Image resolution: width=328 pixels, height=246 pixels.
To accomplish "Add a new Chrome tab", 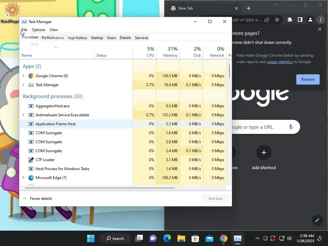I will coord(249,8).
